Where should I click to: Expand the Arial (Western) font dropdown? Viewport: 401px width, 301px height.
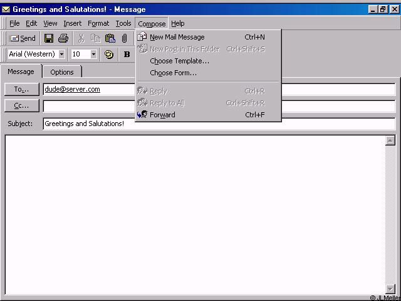click(x=61, y=55)
